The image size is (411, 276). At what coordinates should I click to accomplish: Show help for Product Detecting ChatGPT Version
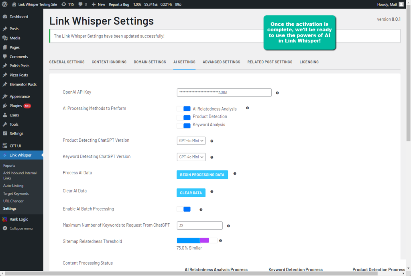(212, 141)
